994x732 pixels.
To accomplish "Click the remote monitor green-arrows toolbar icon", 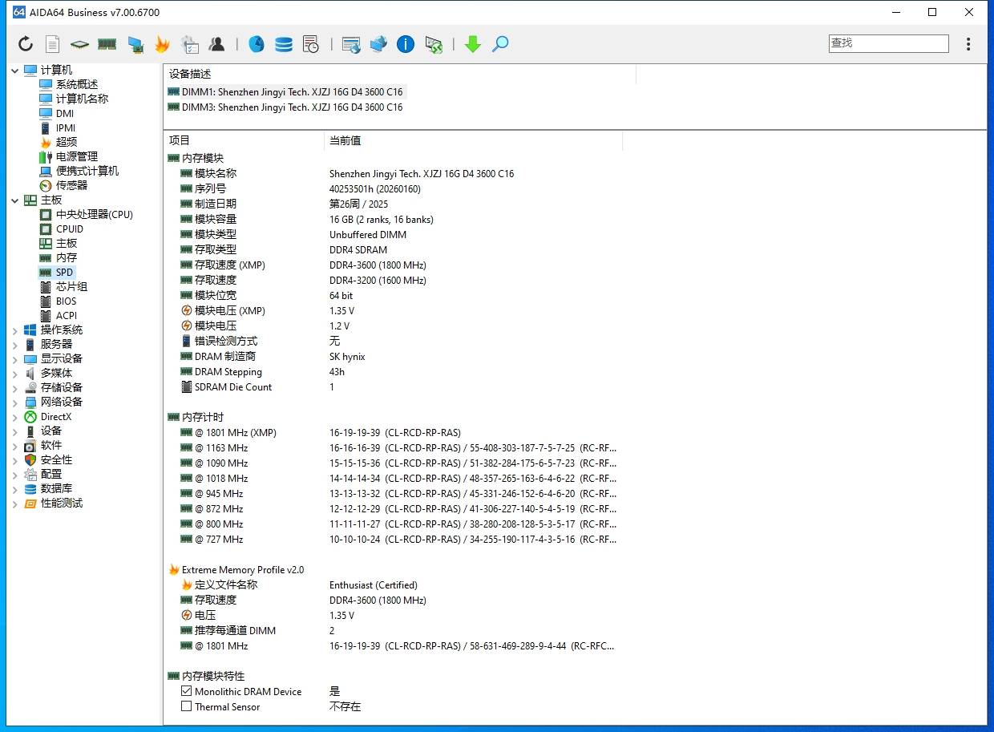I will [434, 44].
